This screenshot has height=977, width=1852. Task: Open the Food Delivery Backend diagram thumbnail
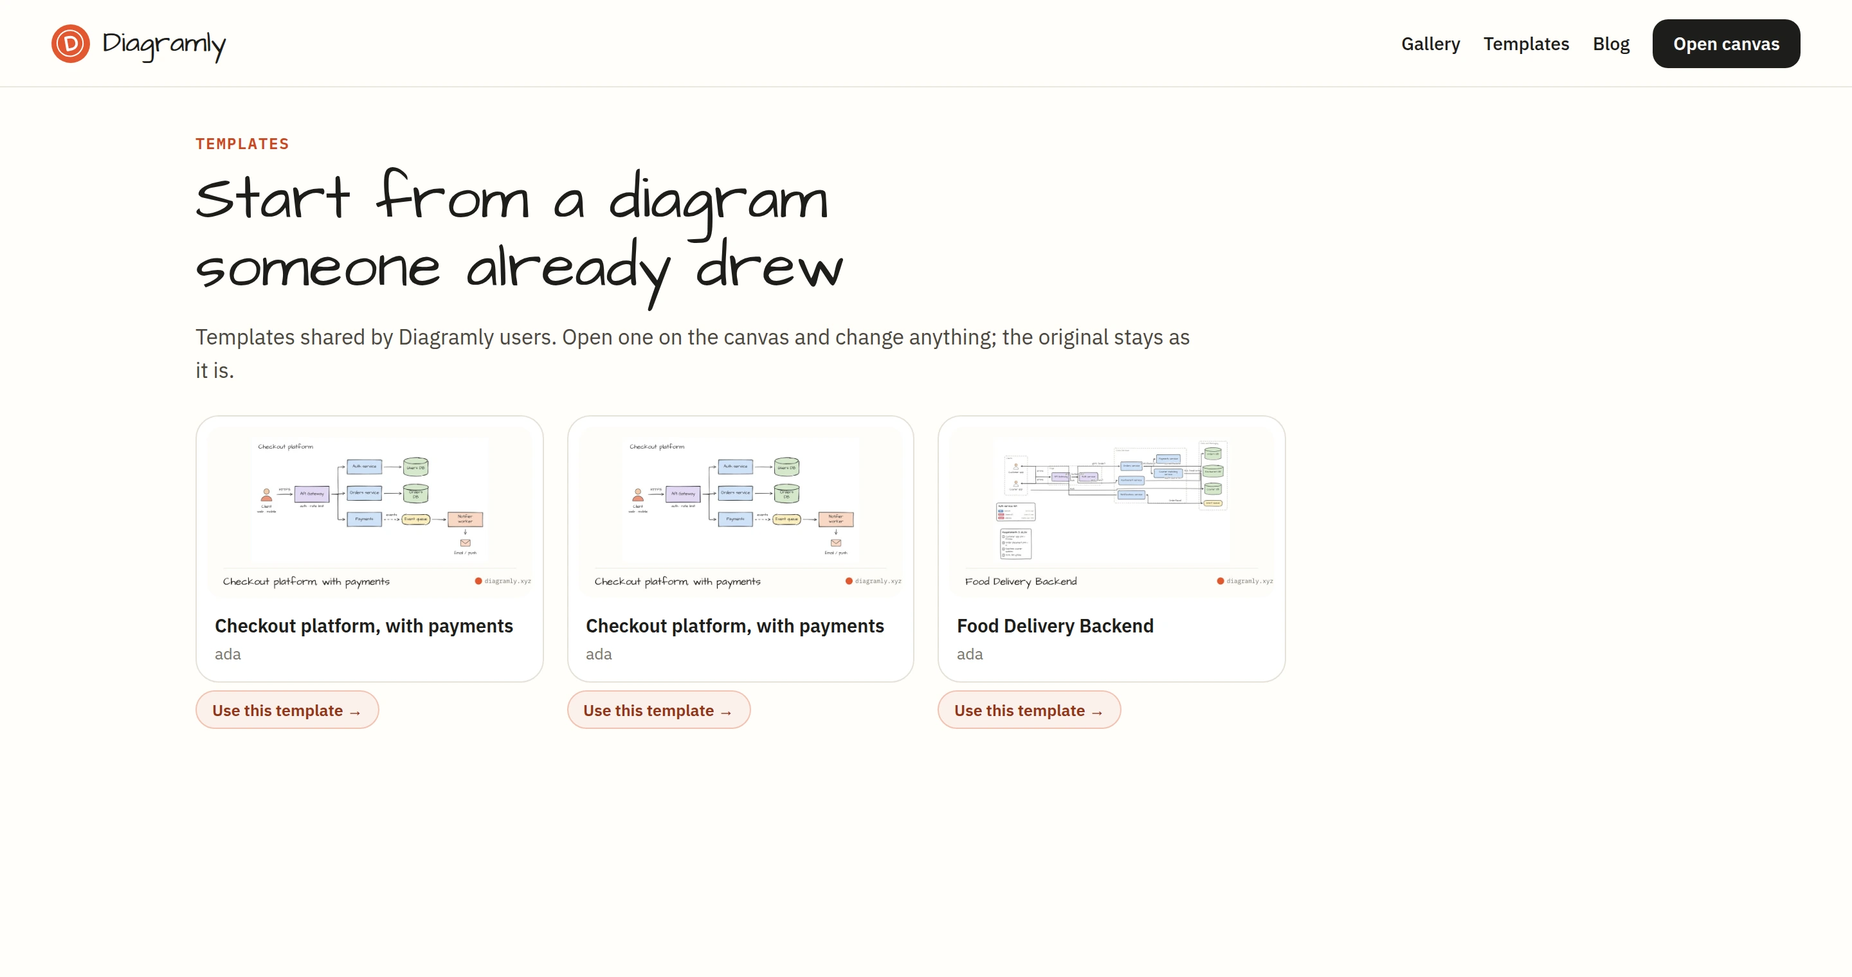point(1111,512)
